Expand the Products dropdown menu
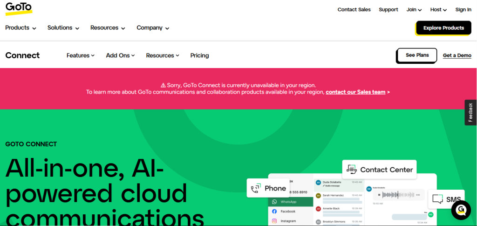The image size is (477, 226). [x=20, y=28]
